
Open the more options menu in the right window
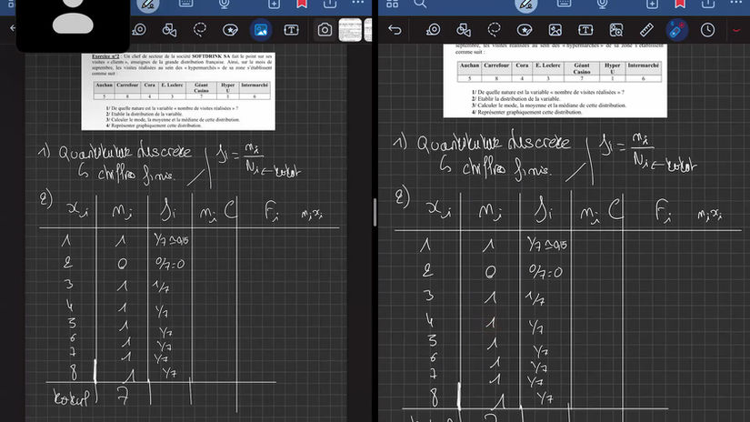point(736,4)
